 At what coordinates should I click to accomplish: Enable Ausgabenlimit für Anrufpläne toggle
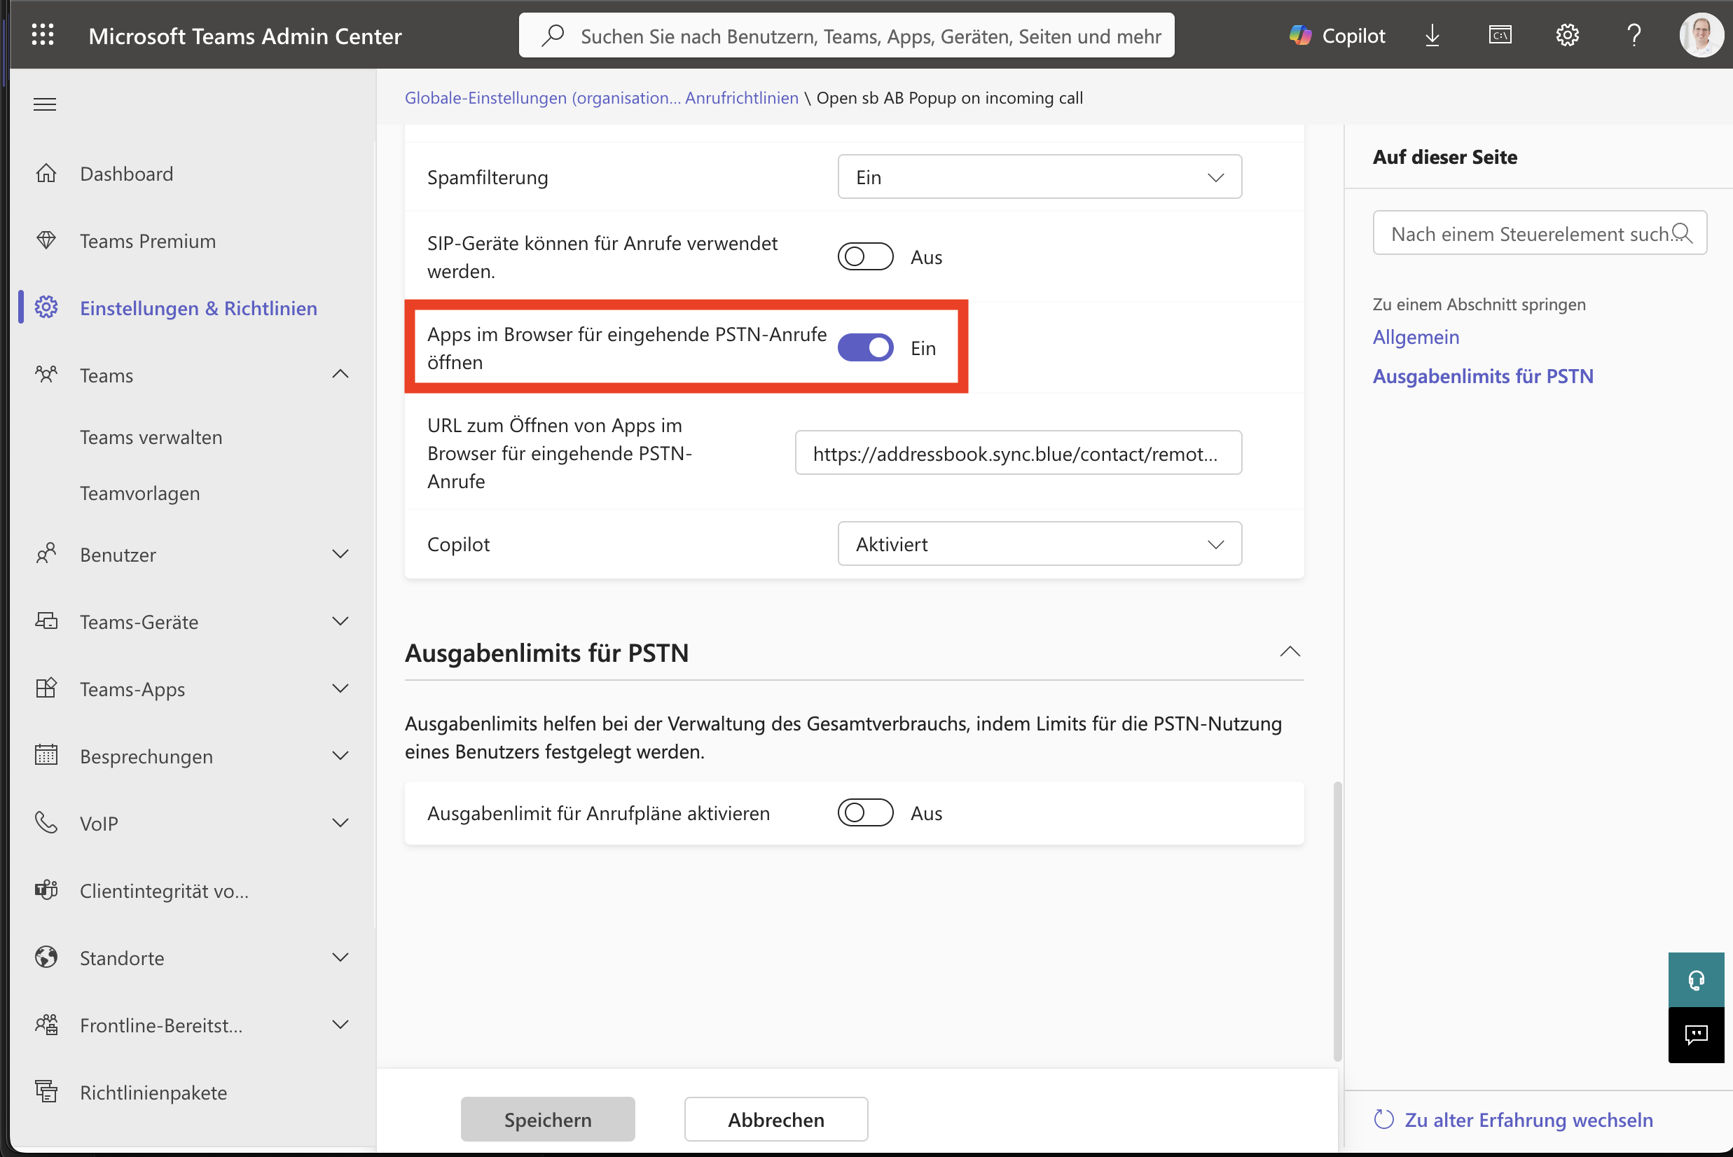(865, 812)
